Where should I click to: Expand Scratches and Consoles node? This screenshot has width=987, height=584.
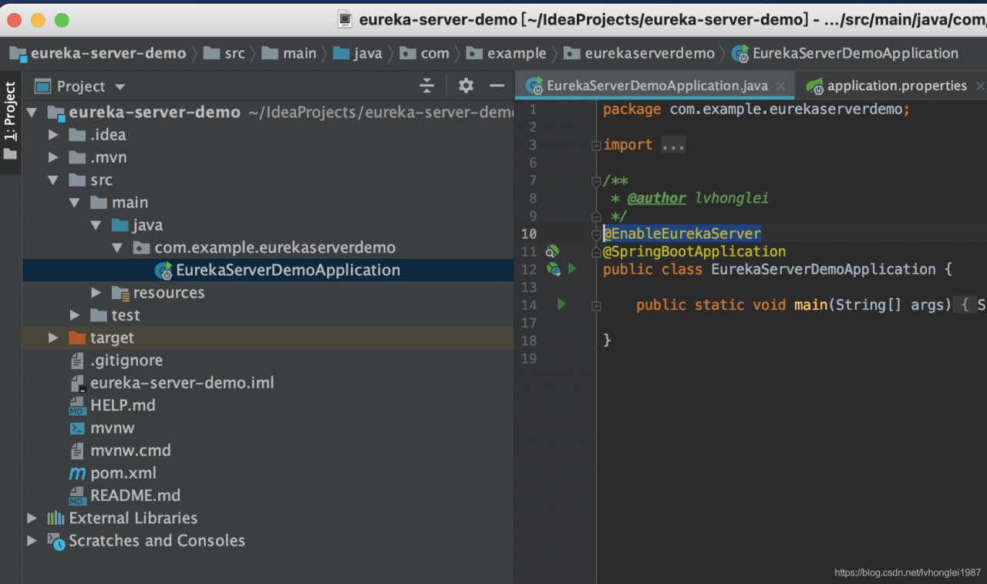[32, 541]
